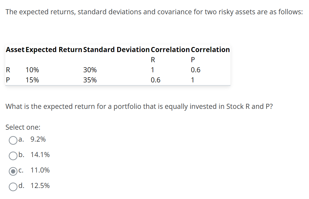The width and height of the screenshot is (309, 199).
Task: Click the second Correlation column header
Action: point(211,50)
